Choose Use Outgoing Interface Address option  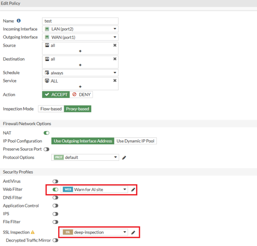(83, 141)
